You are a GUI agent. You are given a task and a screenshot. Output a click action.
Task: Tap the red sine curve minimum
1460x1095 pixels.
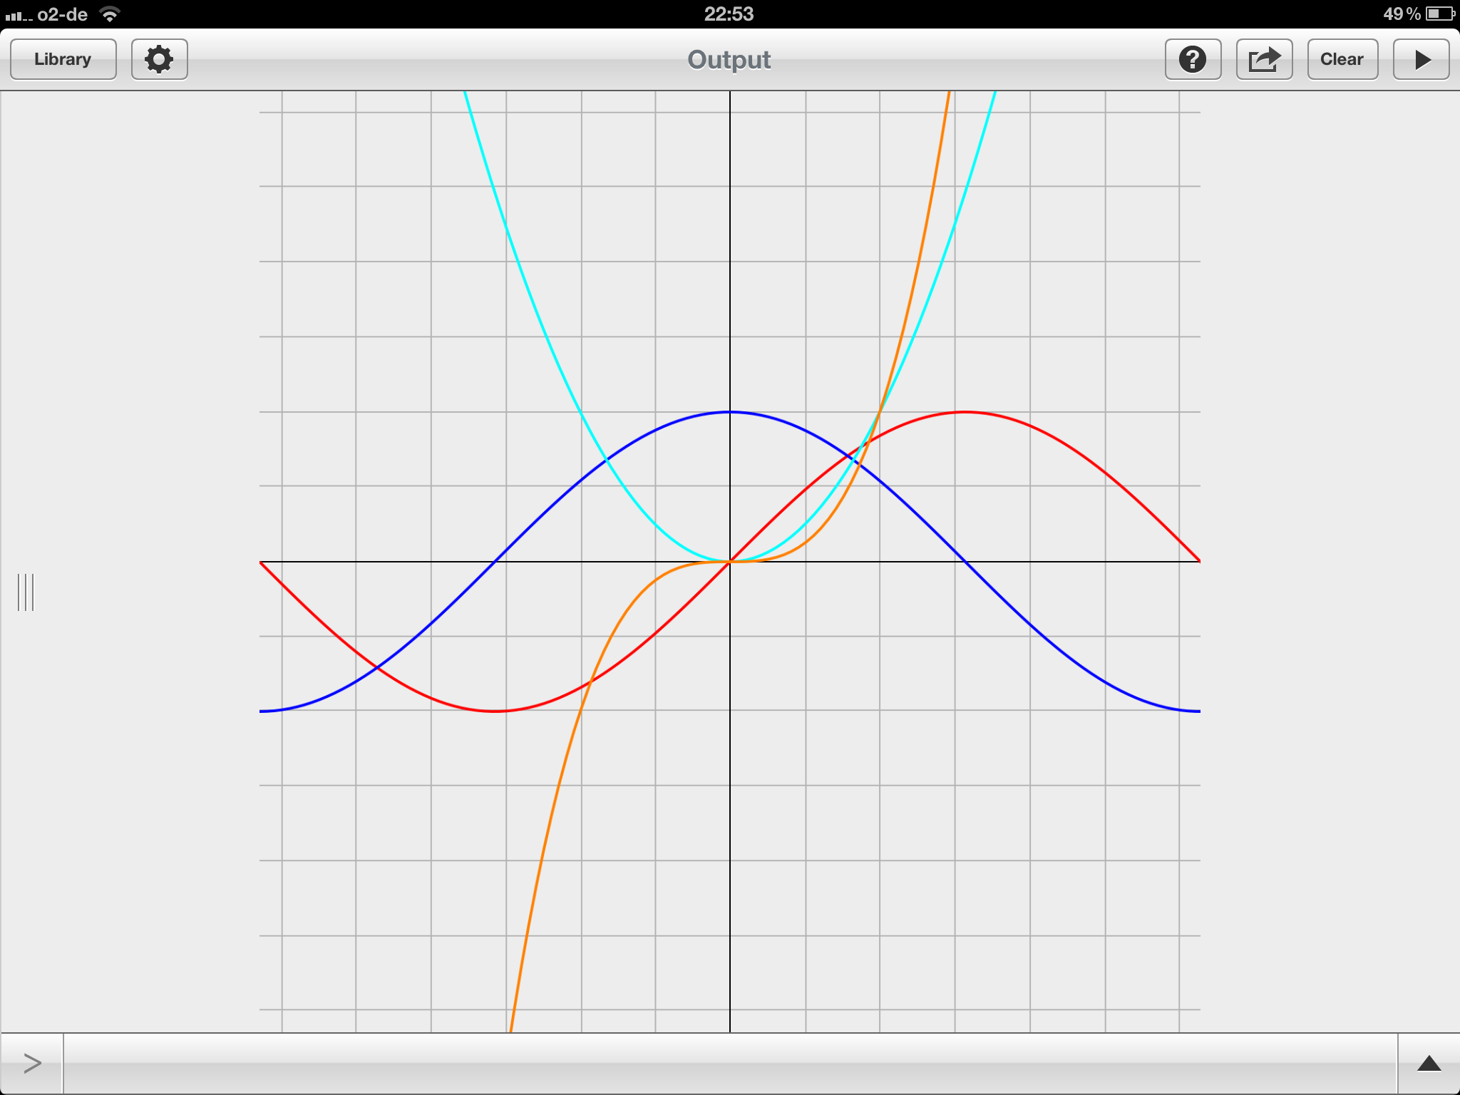[495, 711]
